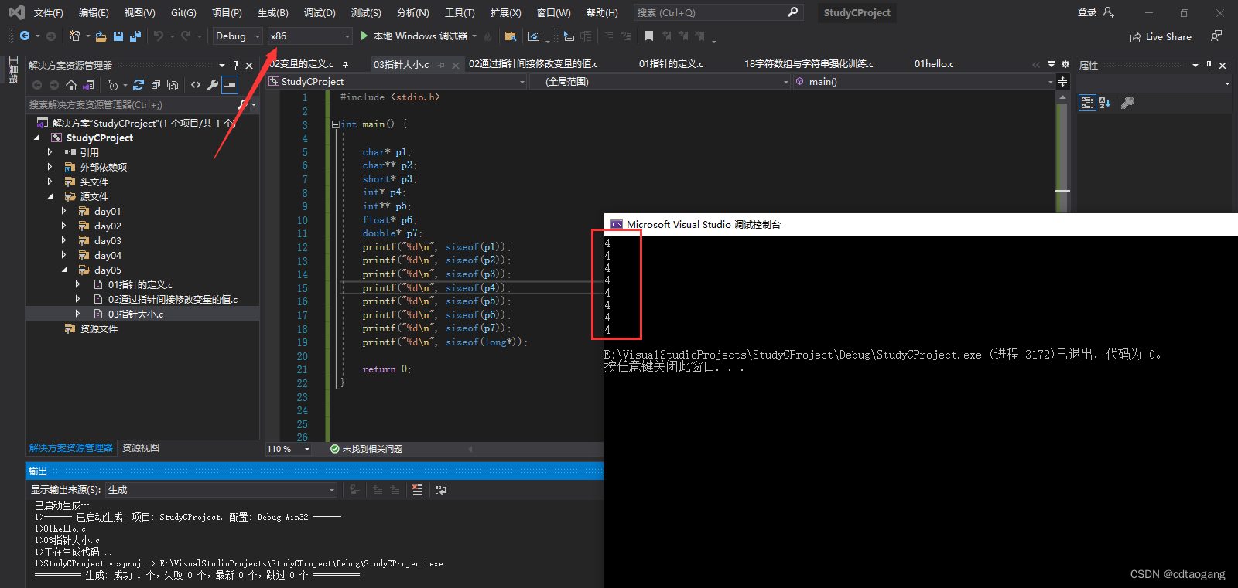The image size is (1238, 588).
Task: Open the StudyCProject scope dropdown
Action: tap(397, 81)
